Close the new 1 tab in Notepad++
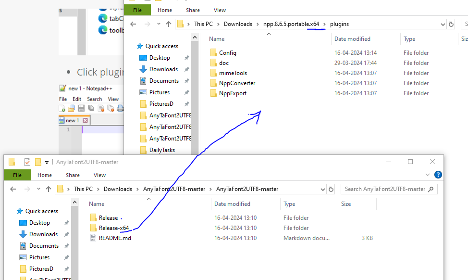 coord(85,120)
